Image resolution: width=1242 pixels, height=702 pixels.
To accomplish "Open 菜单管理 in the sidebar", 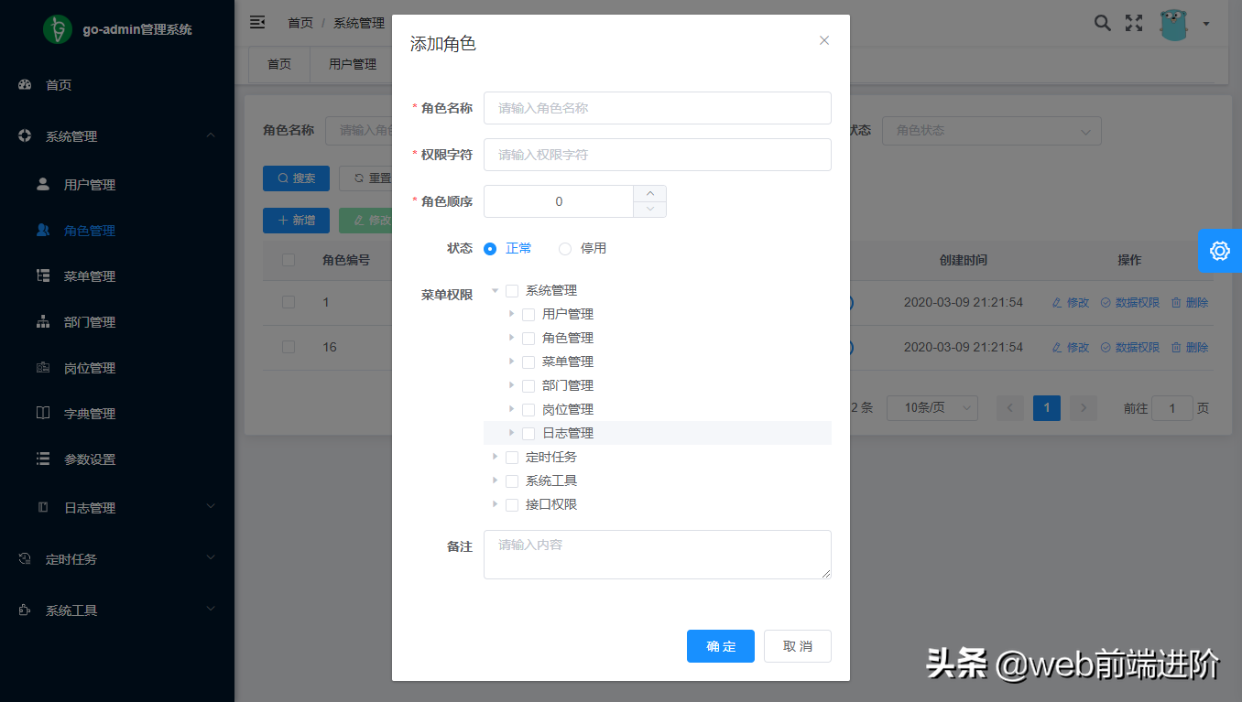I will click(89, 276).
